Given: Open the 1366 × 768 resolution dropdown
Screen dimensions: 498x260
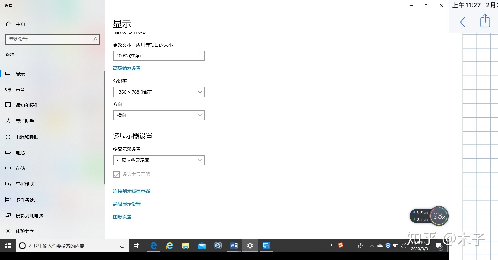Looking at the screenshot, I should [159, 92].
